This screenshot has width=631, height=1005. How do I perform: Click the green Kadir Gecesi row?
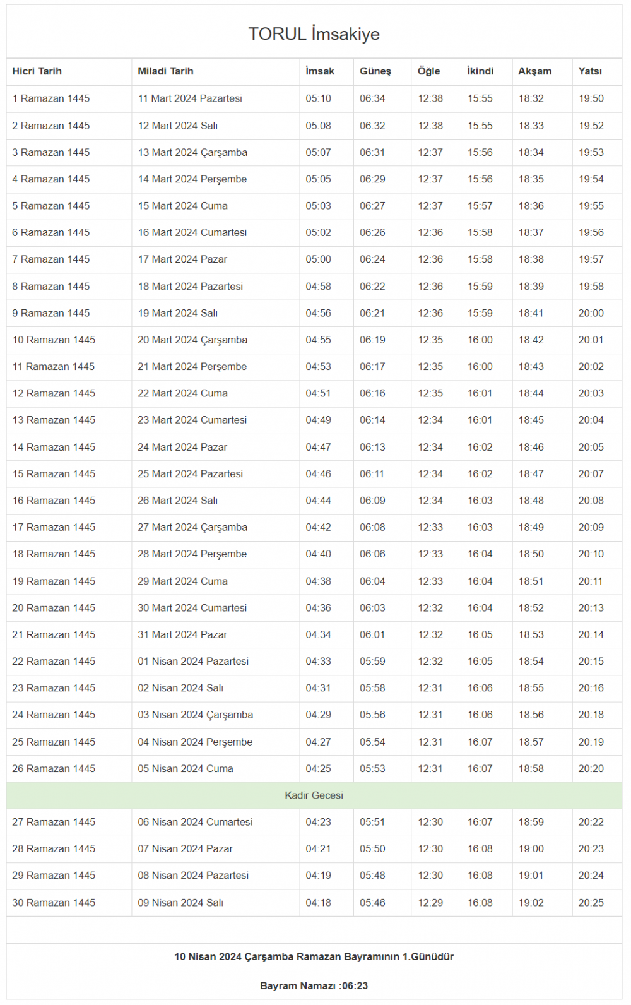pos(314,795)
